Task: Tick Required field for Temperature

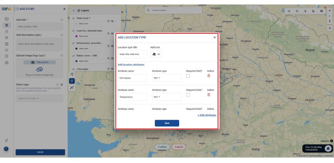Action: (x=188, y=95)
